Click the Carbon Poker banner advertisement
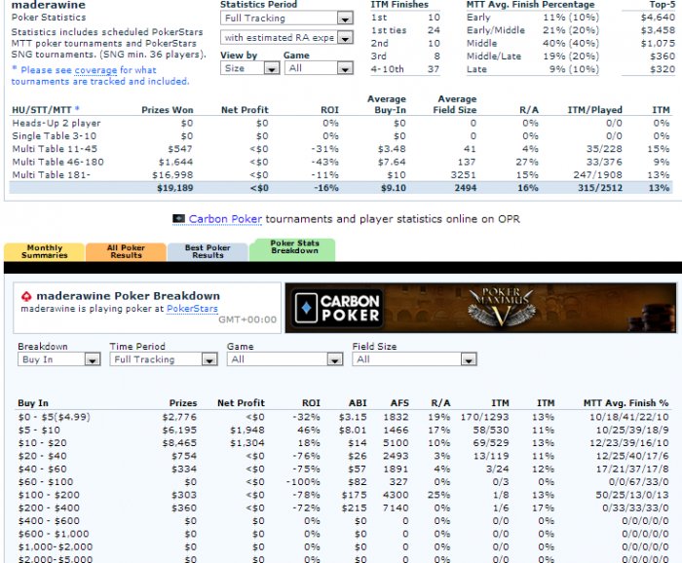The height and width of the screenshot is (563, 682). pyautogui.click(x=480, y=308)
